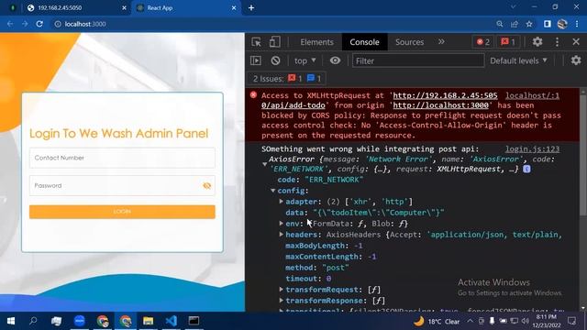Screen dimensions: 587x330
Task: Open the Default levels dropdown
Action: pyautogui.click(x=518, y=60)
